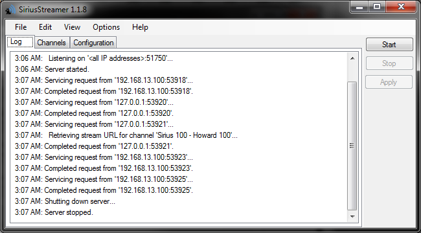
Task: Click the SiriusStreamer app icon in title bar
Action: click(x=11, y=10)
